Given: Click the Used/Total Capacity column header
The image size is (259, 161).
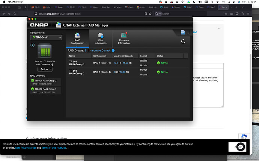Looking at the screenshot, I should 125,56.
